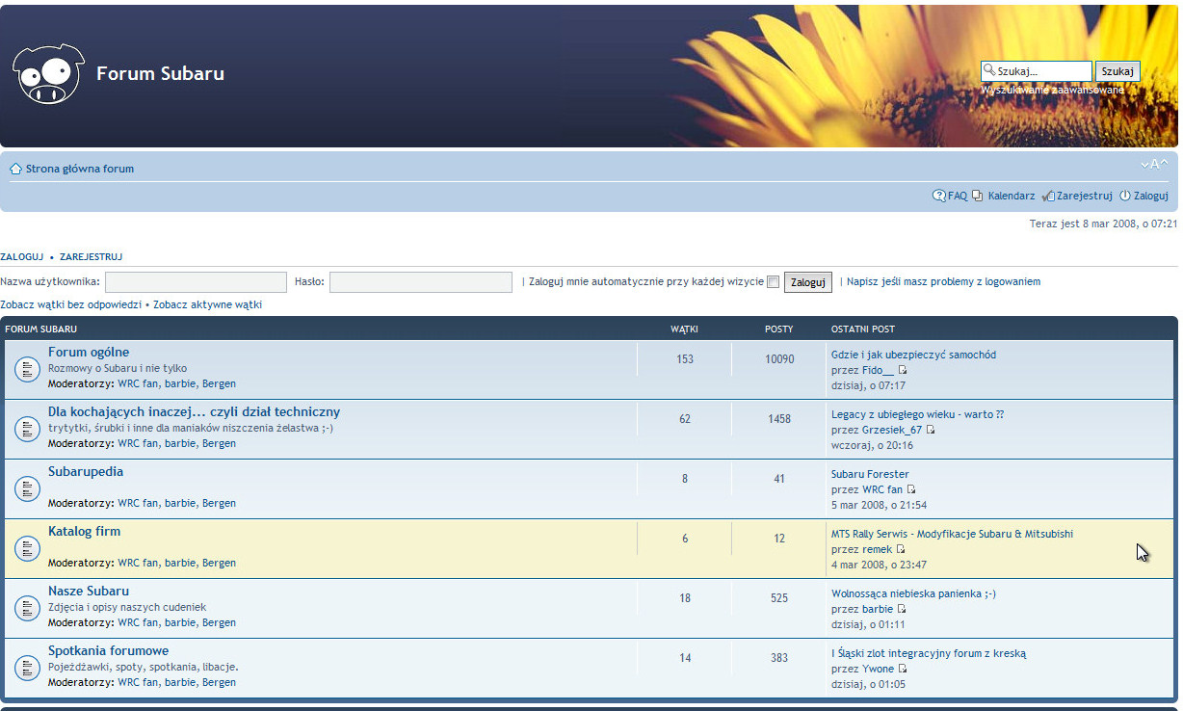This screenshot has width=1183, height=711.
Task: Open Wyszukiwanie zaawansowane advanced search
Action: click(x=1052, y=90)
